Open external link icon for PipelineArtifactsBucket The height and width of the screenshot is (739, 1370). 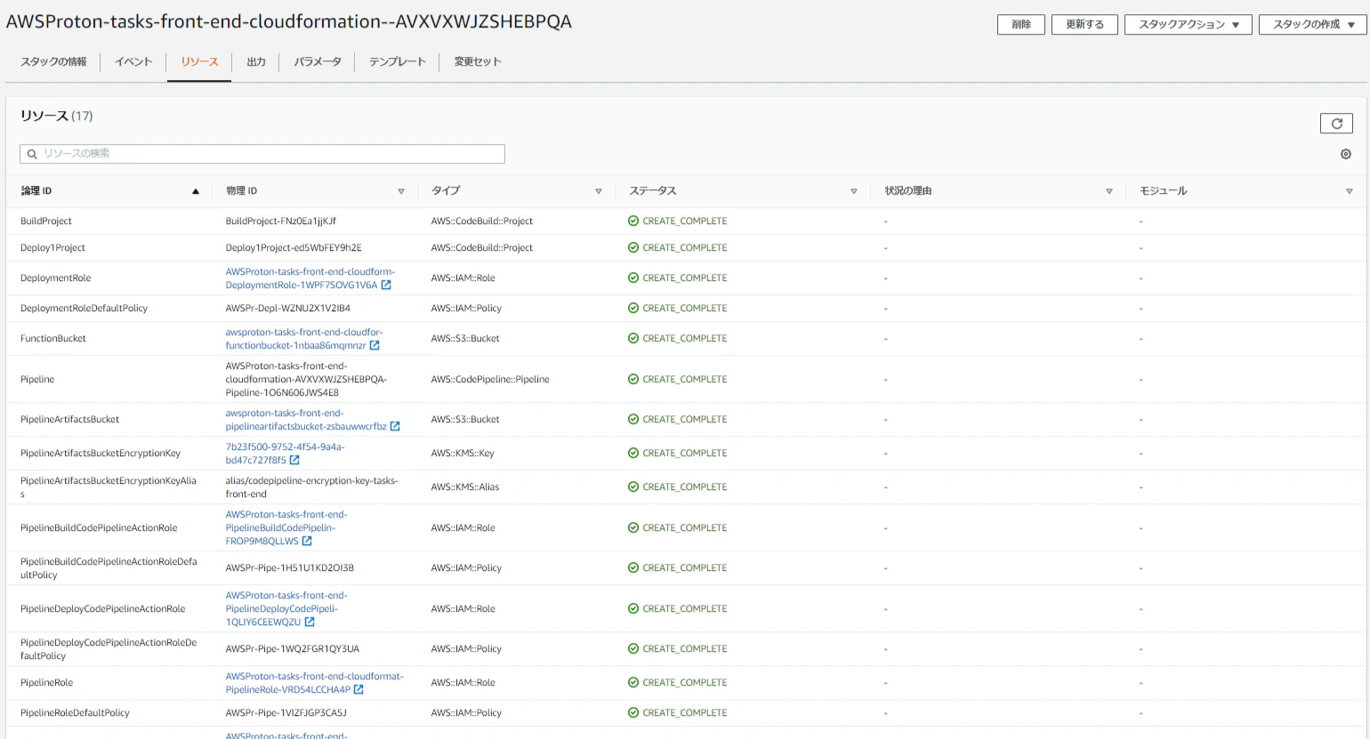395,427
